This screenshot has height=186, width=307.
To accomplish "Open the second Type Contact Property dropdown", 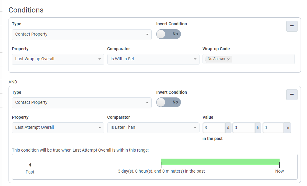I will (82, 103).
